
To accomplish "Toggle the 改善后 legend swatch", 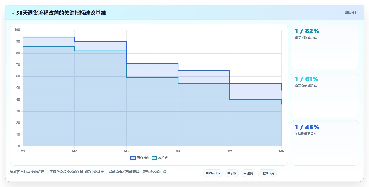I will coord(154,158).
